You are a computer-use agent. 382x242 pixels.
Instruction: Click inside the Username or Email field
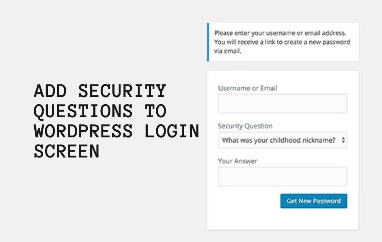(282, 103)
